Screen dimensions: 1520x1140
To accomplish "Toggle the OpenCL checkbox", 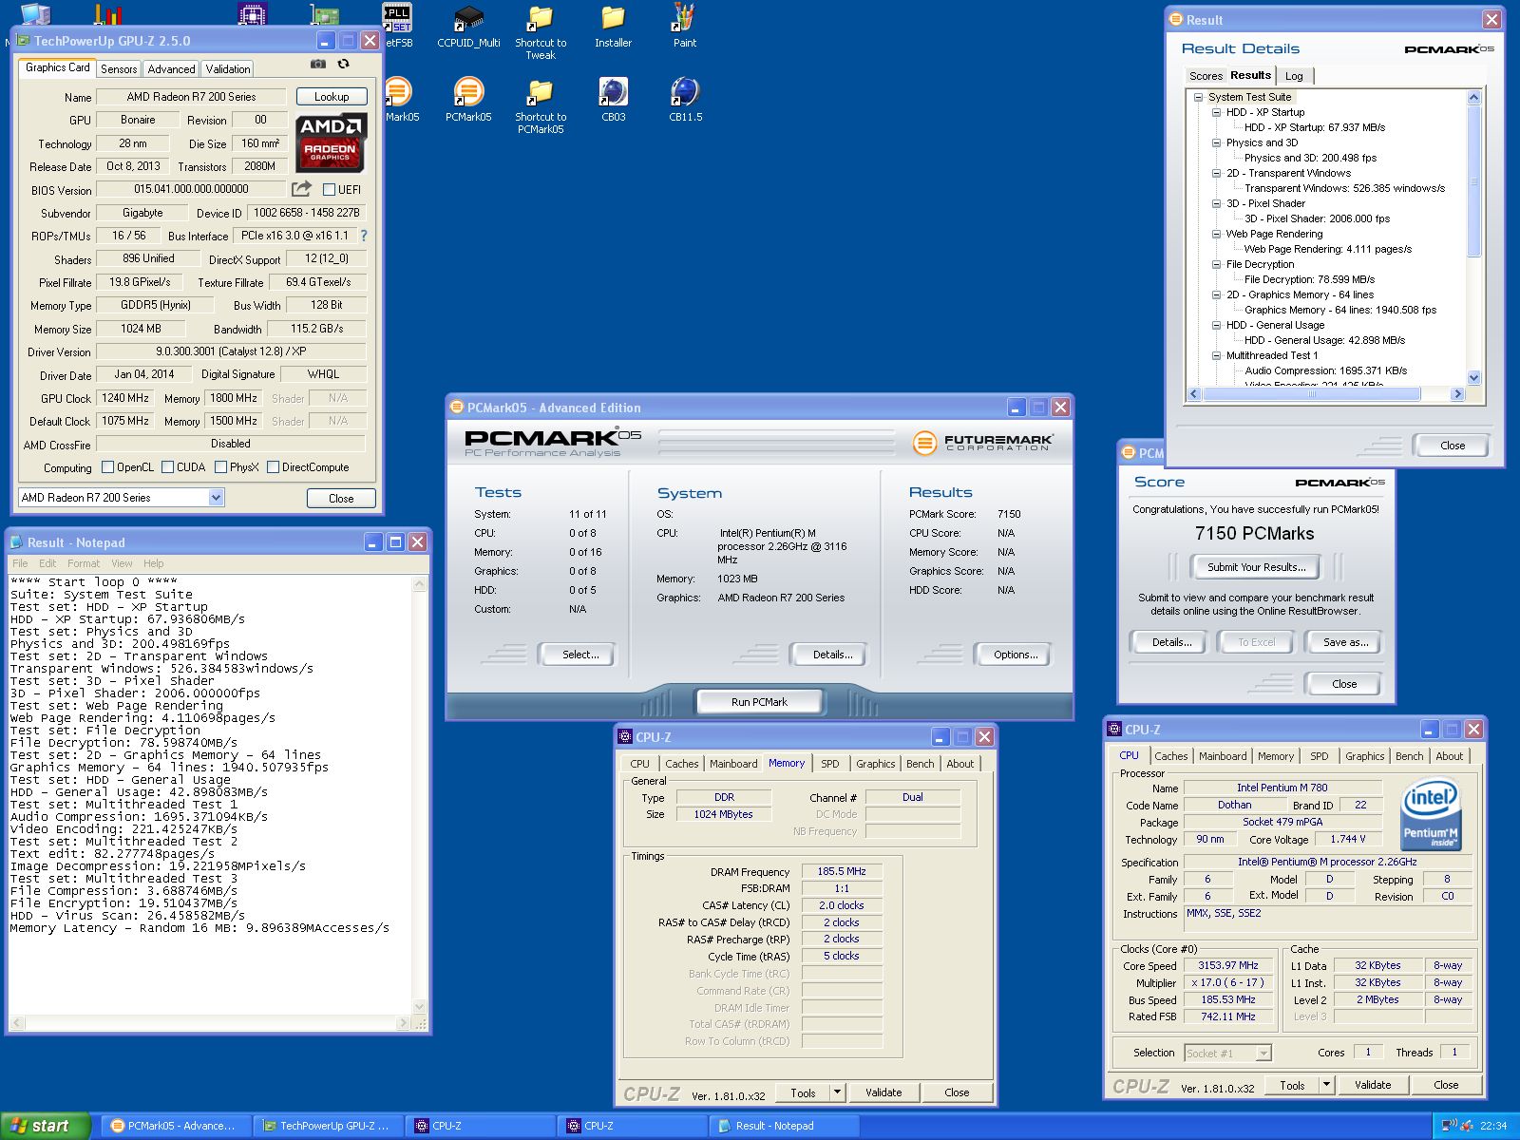I will click(x=107, y=466).
